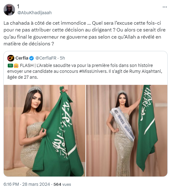Viewport: 172px width, 191px height.
Task: Click Cerfia's blue verified badge
Action: (x=32, y=58)
